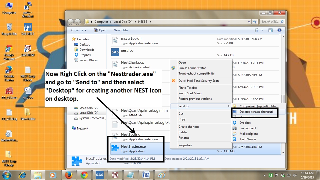Select xp.docx desktop icon
The image size is (320, 180).
coord(28,93)
